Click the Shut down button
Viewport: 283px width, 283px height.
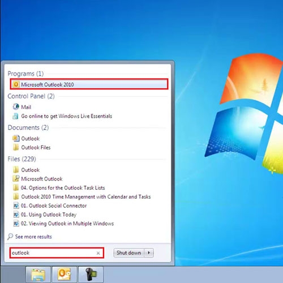(x=129, y=253)
